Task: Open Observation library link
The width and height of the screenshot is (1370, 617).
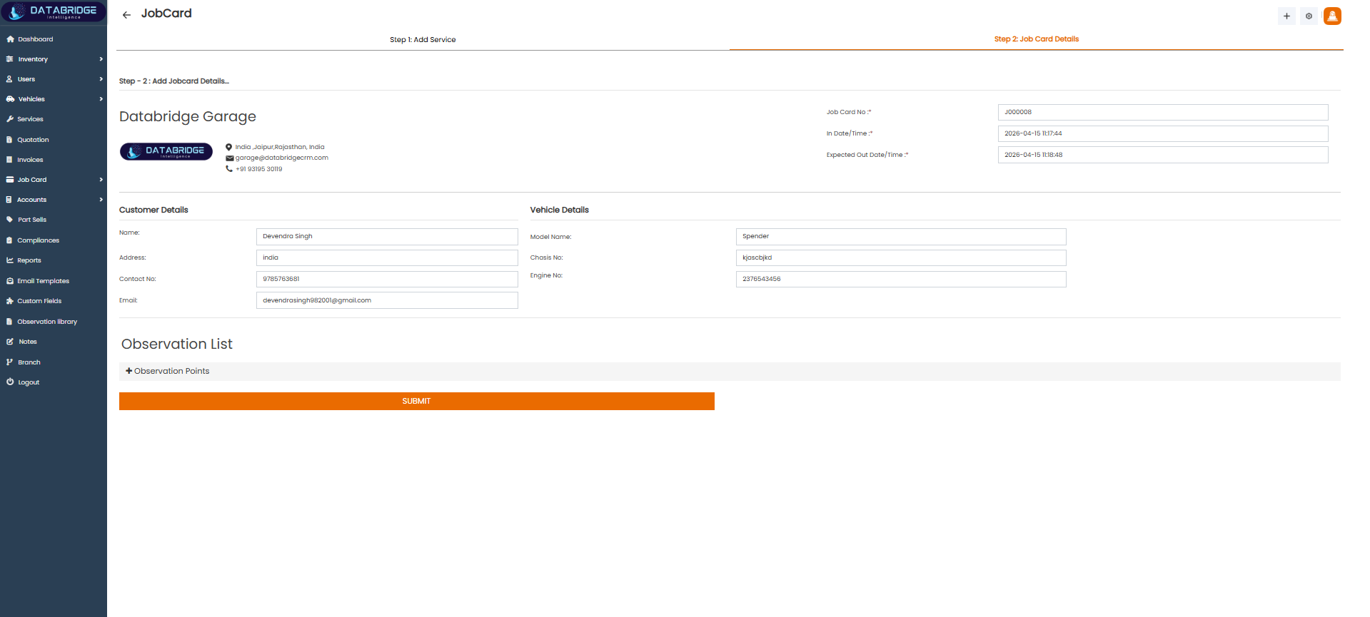Action: (47, 322)
